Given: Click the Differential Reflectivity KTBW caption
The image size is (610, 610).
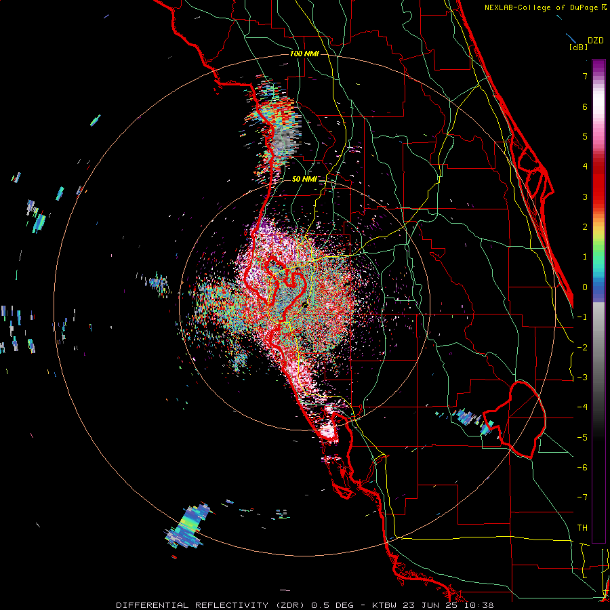Looking at the screenshot, I should [305, 605].
